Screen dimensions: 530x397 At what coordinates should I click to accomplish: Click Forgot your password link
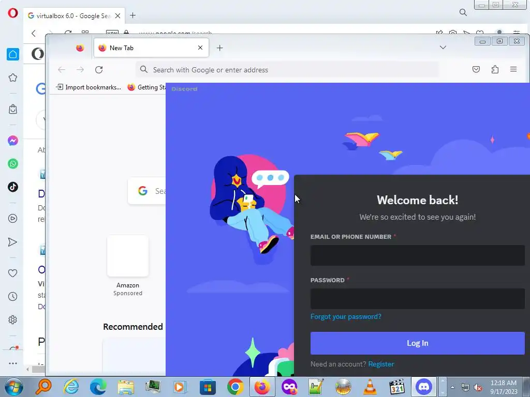point(346,316)
